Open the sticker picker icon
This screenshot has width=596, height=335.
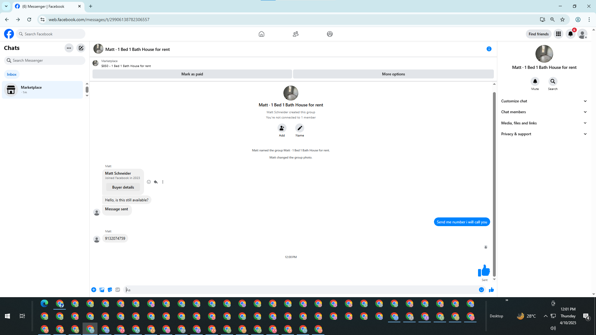point(110,290)
